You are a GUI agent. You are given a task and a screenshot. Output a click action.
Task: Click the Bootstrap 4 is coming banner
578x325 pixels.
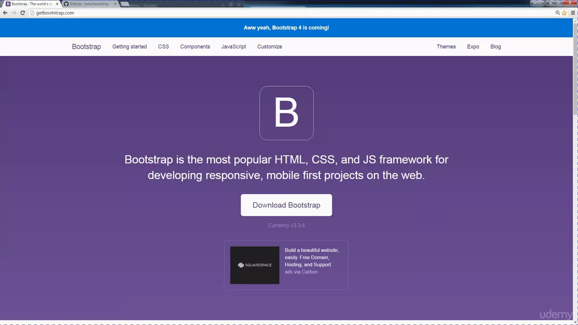pos(286,28)
